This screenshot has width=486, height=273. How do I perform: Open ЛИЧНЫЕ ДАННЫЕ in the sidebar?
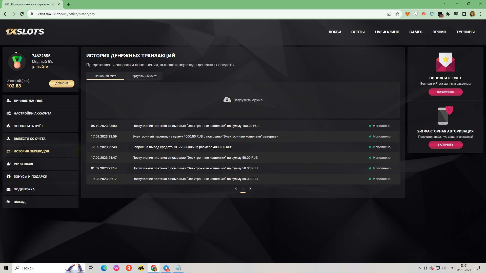pyautogui.click(x=40, y=101)
